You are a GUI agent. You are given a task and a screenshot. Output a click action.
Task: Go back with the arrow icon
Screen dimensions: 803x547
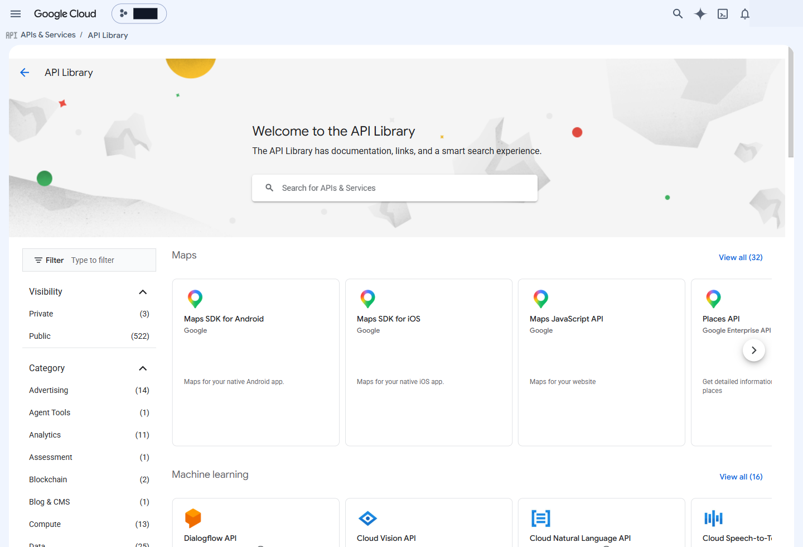click(25, 73)
